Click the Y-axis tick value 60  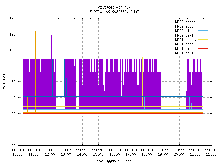(x=14, y=82)
